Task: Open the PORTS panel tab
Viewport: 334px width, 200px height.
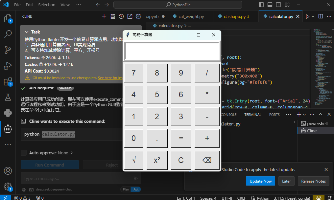Action: [274, 115]
